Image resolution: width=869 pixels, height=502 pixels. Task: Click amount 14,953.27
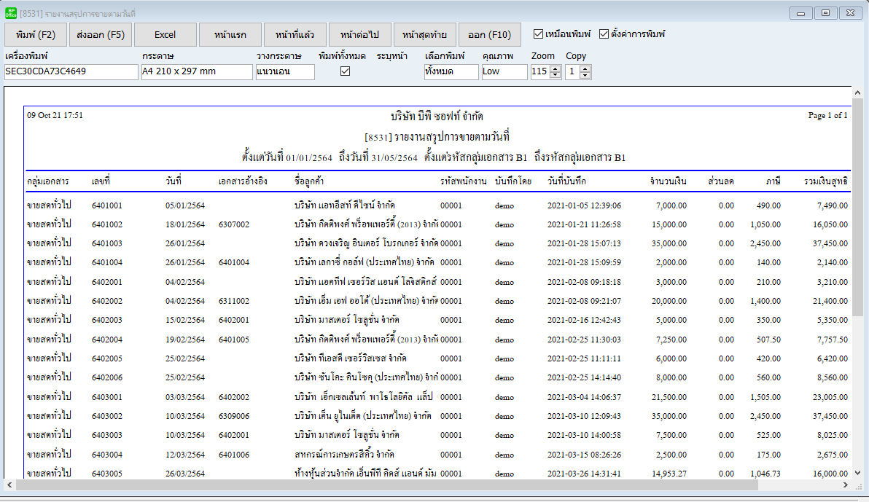[669, 473]
